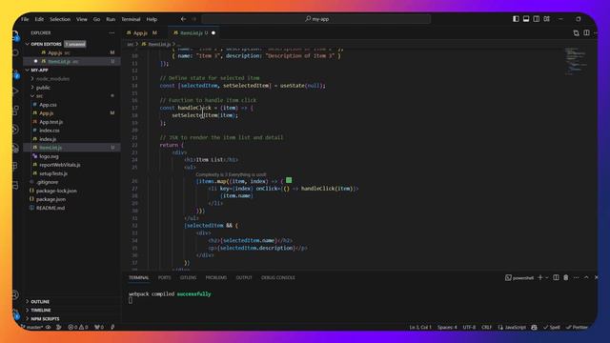Open the View menu
610x343 pixels.
pyautogui.click(x=82, y=19)
